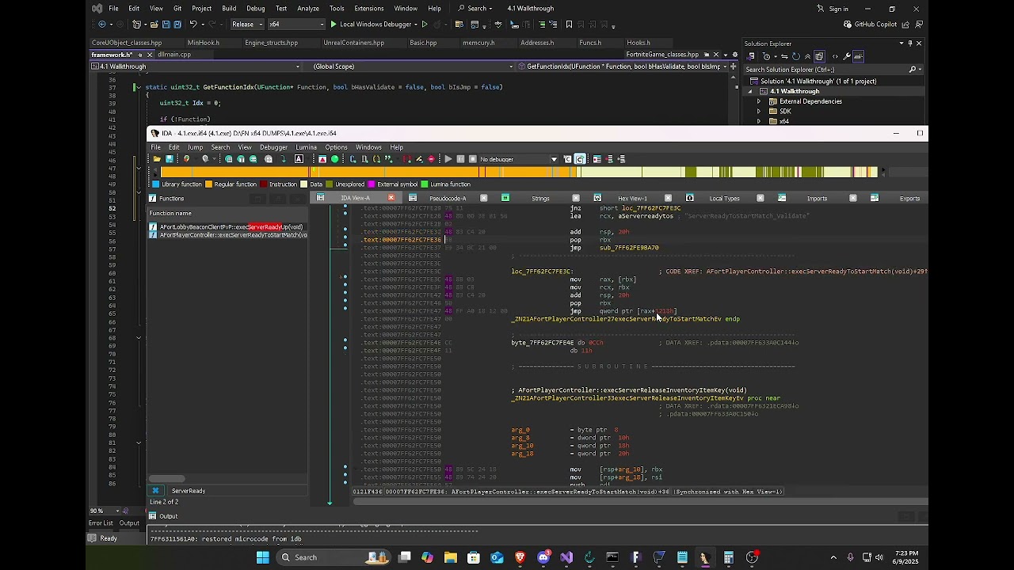Click the Library function color legend swatch

pos(155,184)
